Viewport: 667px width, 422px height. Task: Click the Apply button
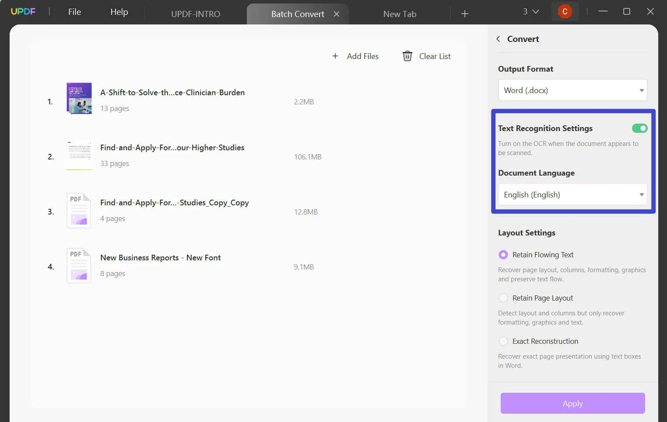click(572, 403)
